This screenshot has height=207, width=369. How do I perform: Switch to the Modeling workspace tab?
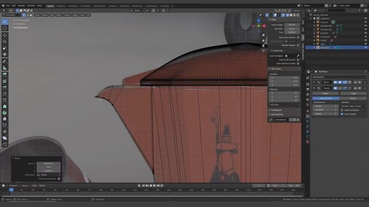pos(61,6)
